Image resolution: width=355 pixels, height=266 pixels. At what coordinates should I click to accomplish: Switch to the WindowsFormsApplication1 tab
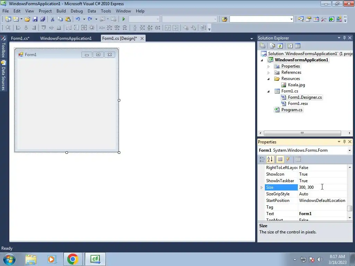(x=66, y=38)
